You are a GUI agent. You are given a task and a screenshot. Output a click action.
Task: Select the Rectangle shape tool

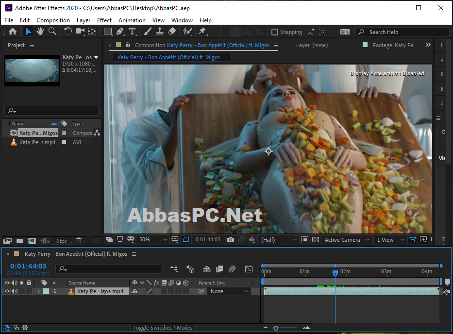[108, 32]
